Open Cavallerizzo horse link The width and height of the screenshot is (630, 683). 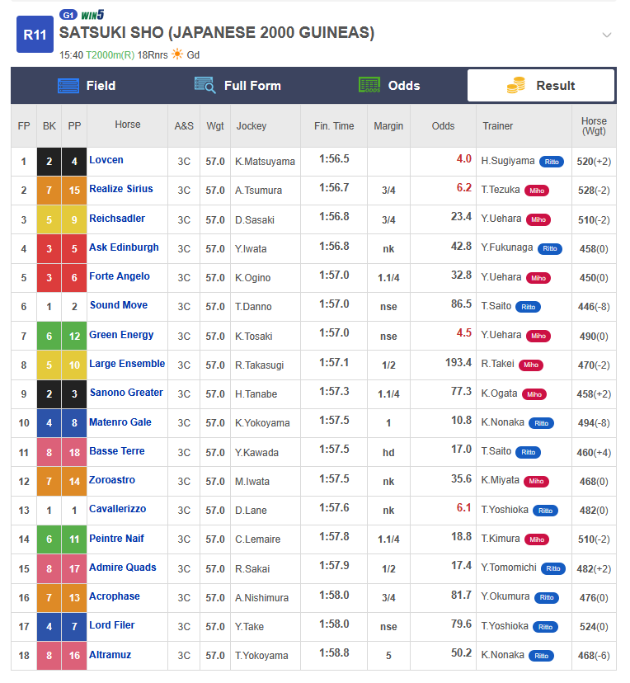[x=118, y=509]
